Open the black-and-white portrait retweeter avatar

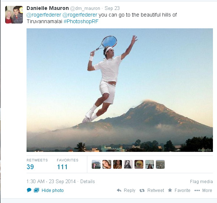click(x=128, y=164)
